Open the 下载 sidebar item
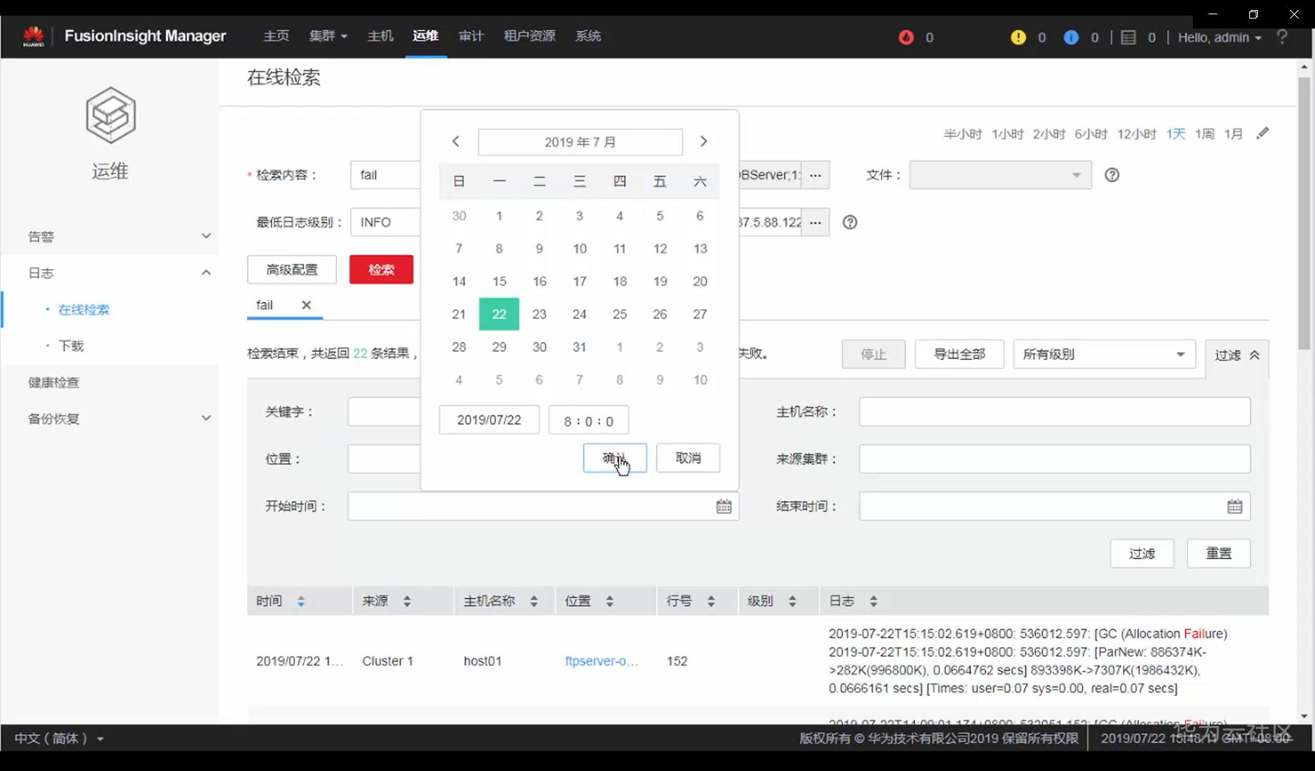The image size is (1315, 771). click(71, 346)
